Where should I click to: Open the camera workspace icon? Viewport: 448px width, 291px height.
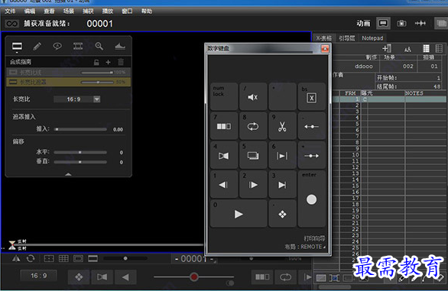pos(401,23)
